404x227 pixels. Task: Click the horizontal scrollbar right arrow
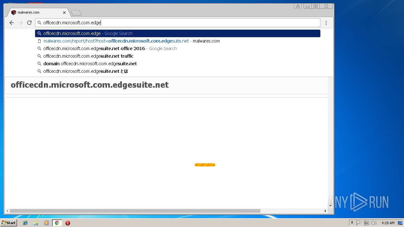click(326, 211)
